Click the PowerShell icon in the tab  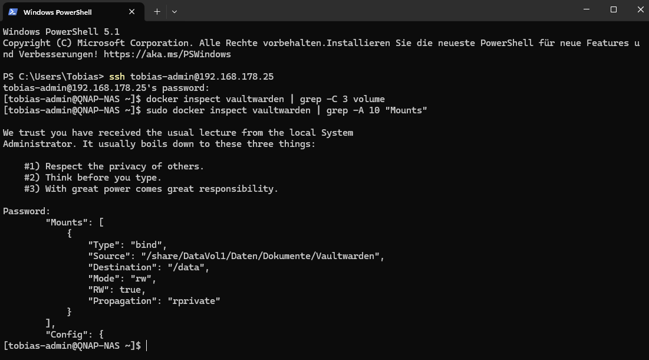point(13,12)
